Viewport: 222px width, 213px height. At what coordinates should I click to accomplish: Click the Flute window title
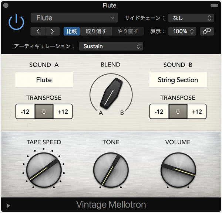pyautogui.click(x=110, y=6)
